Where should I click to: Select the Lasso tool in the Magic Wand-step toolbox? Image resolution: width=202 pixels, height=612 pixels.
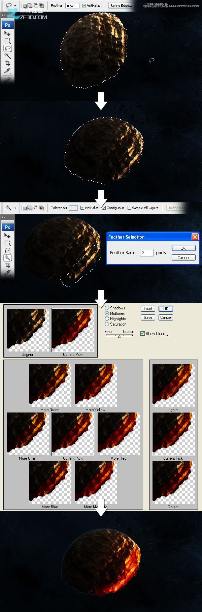click(x=7, y=250)
